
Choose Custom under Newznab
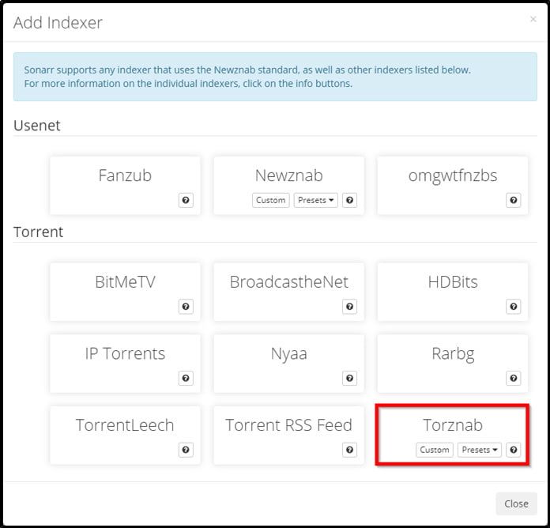click(271, 200)
